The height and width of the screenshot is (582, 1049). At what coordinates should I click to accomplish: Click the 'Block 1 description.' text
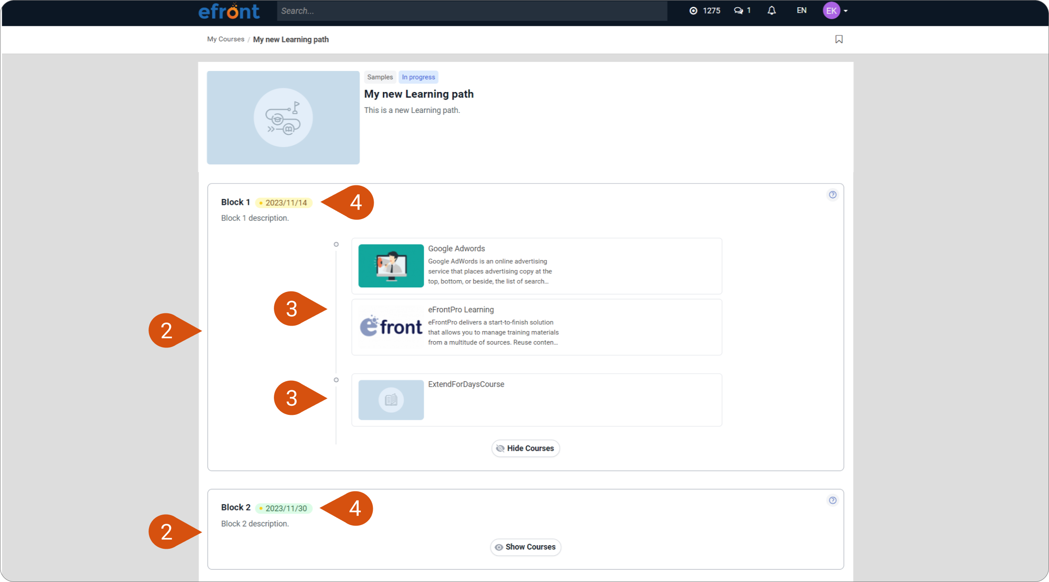[x=255, y=218]
